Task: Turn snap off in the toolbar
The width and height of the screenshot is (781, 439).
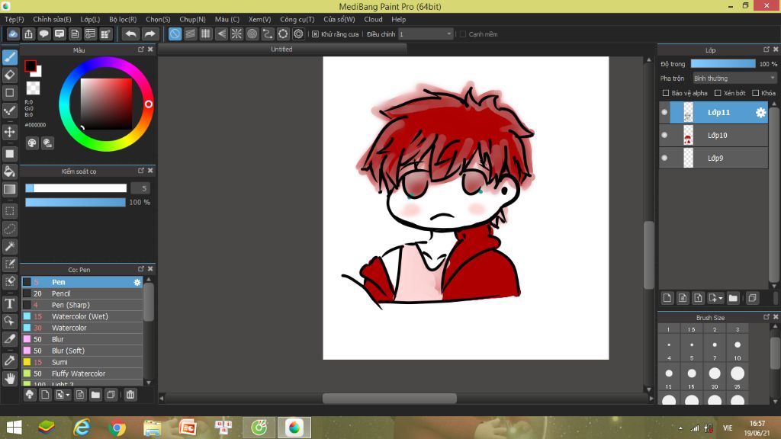Action: (175, 34)
